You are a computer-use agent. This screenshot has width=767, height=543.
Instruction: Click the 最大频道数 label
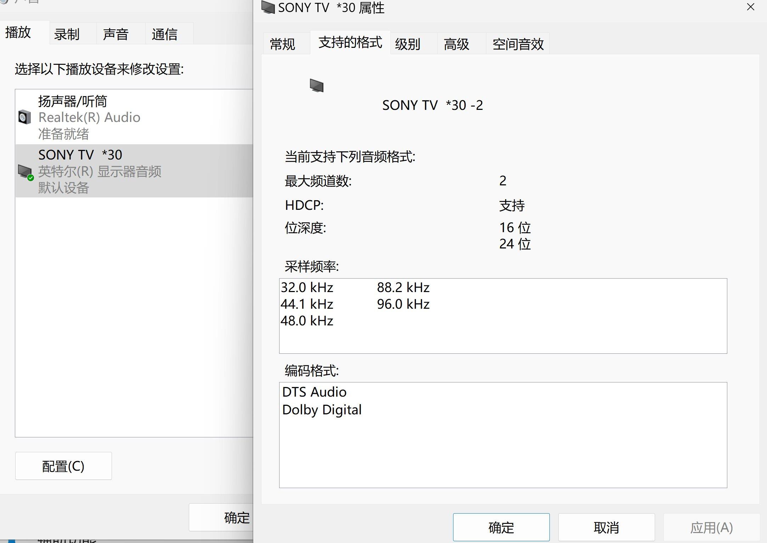pyautogui.click(x=318, y=181)
